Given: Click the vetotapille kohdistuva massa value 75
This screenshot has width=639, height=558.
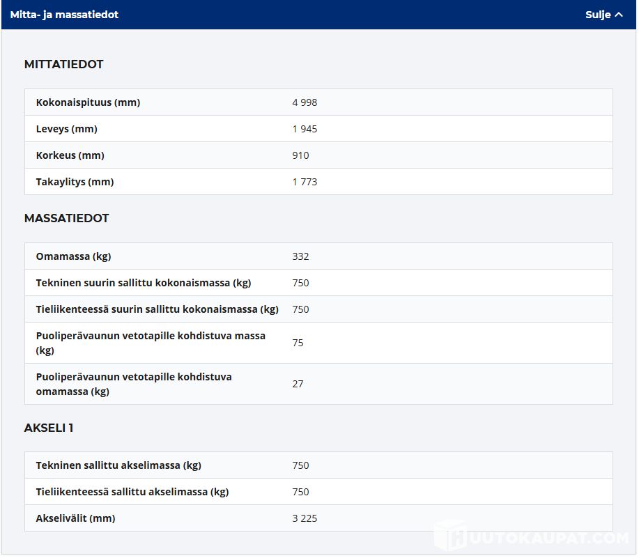Looking at the screenshot, I should [x=298, y=343].
